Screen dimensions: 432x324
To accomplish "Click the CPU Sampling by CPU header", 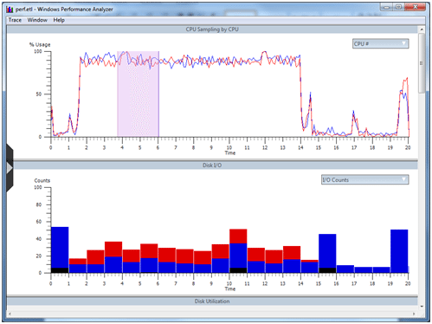I will point(212,29).
